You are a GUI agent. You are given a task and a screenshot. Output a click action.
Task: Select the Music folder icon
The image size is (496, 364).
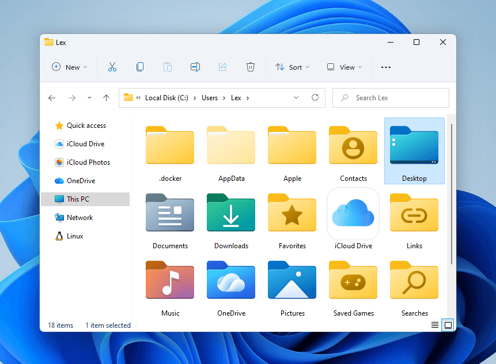[170, 280]
